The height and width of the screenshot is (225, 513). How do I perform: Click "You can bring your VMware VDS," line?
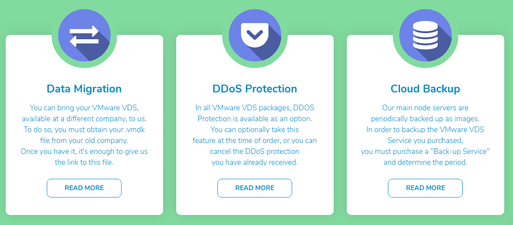pos(84,107)
